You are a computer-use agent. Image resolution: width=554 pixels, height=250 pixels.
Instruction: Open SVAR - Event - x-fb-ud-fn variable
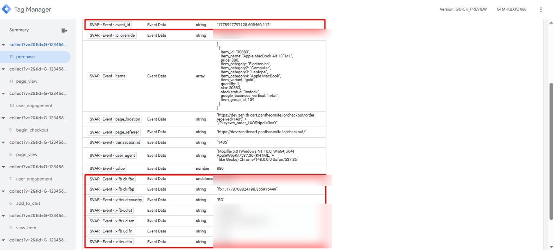pos(111,231)
